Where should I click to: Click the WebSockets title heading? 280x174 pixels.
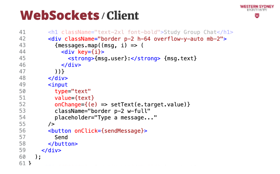pyautogui.click(x=60, y=15)
